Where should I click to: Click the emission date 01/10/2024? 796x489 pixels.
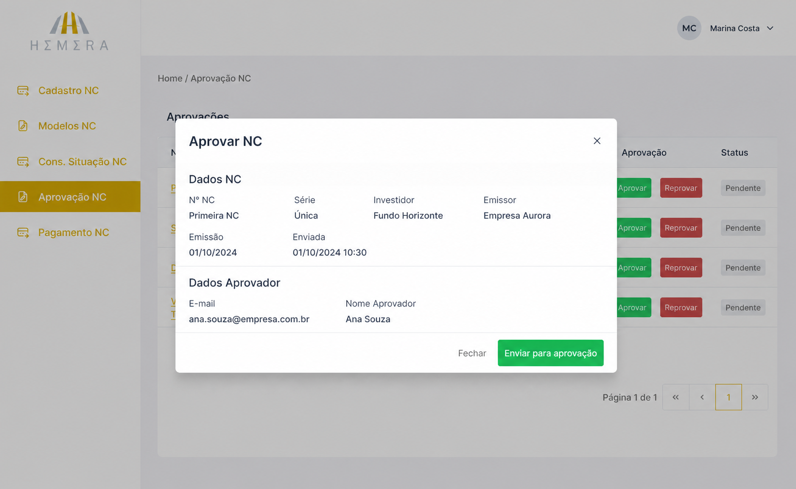[213, 252]
